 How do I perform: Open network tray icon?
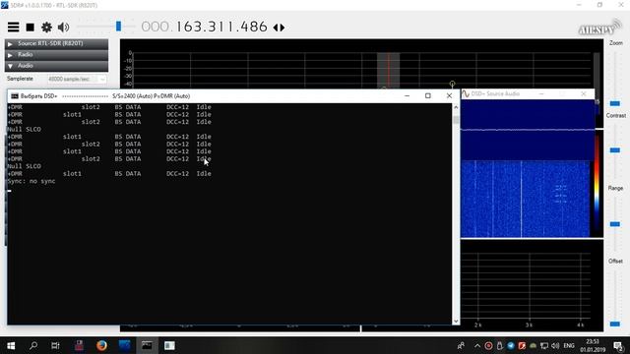tap(544, 345)
